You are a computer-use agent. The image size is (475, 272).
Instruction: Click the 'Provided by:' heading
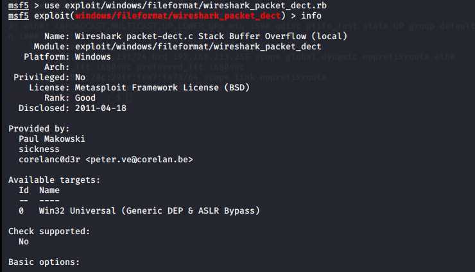(39, 129)
